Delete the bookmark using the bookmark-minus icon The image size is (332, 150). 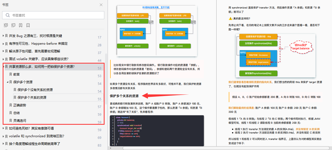click(28, 25)
